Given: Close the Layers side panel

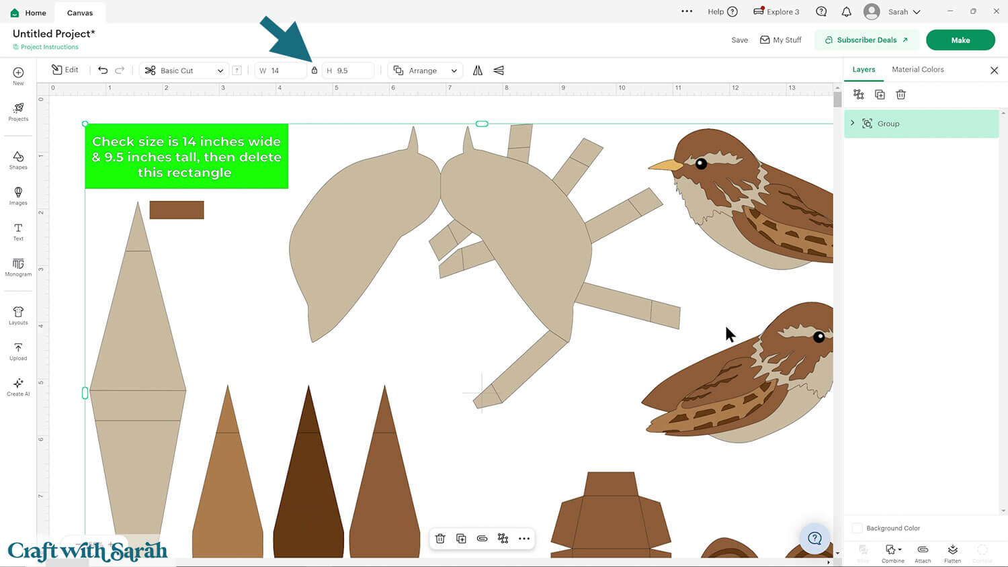Looking at the screenshot, I should 994,71.
